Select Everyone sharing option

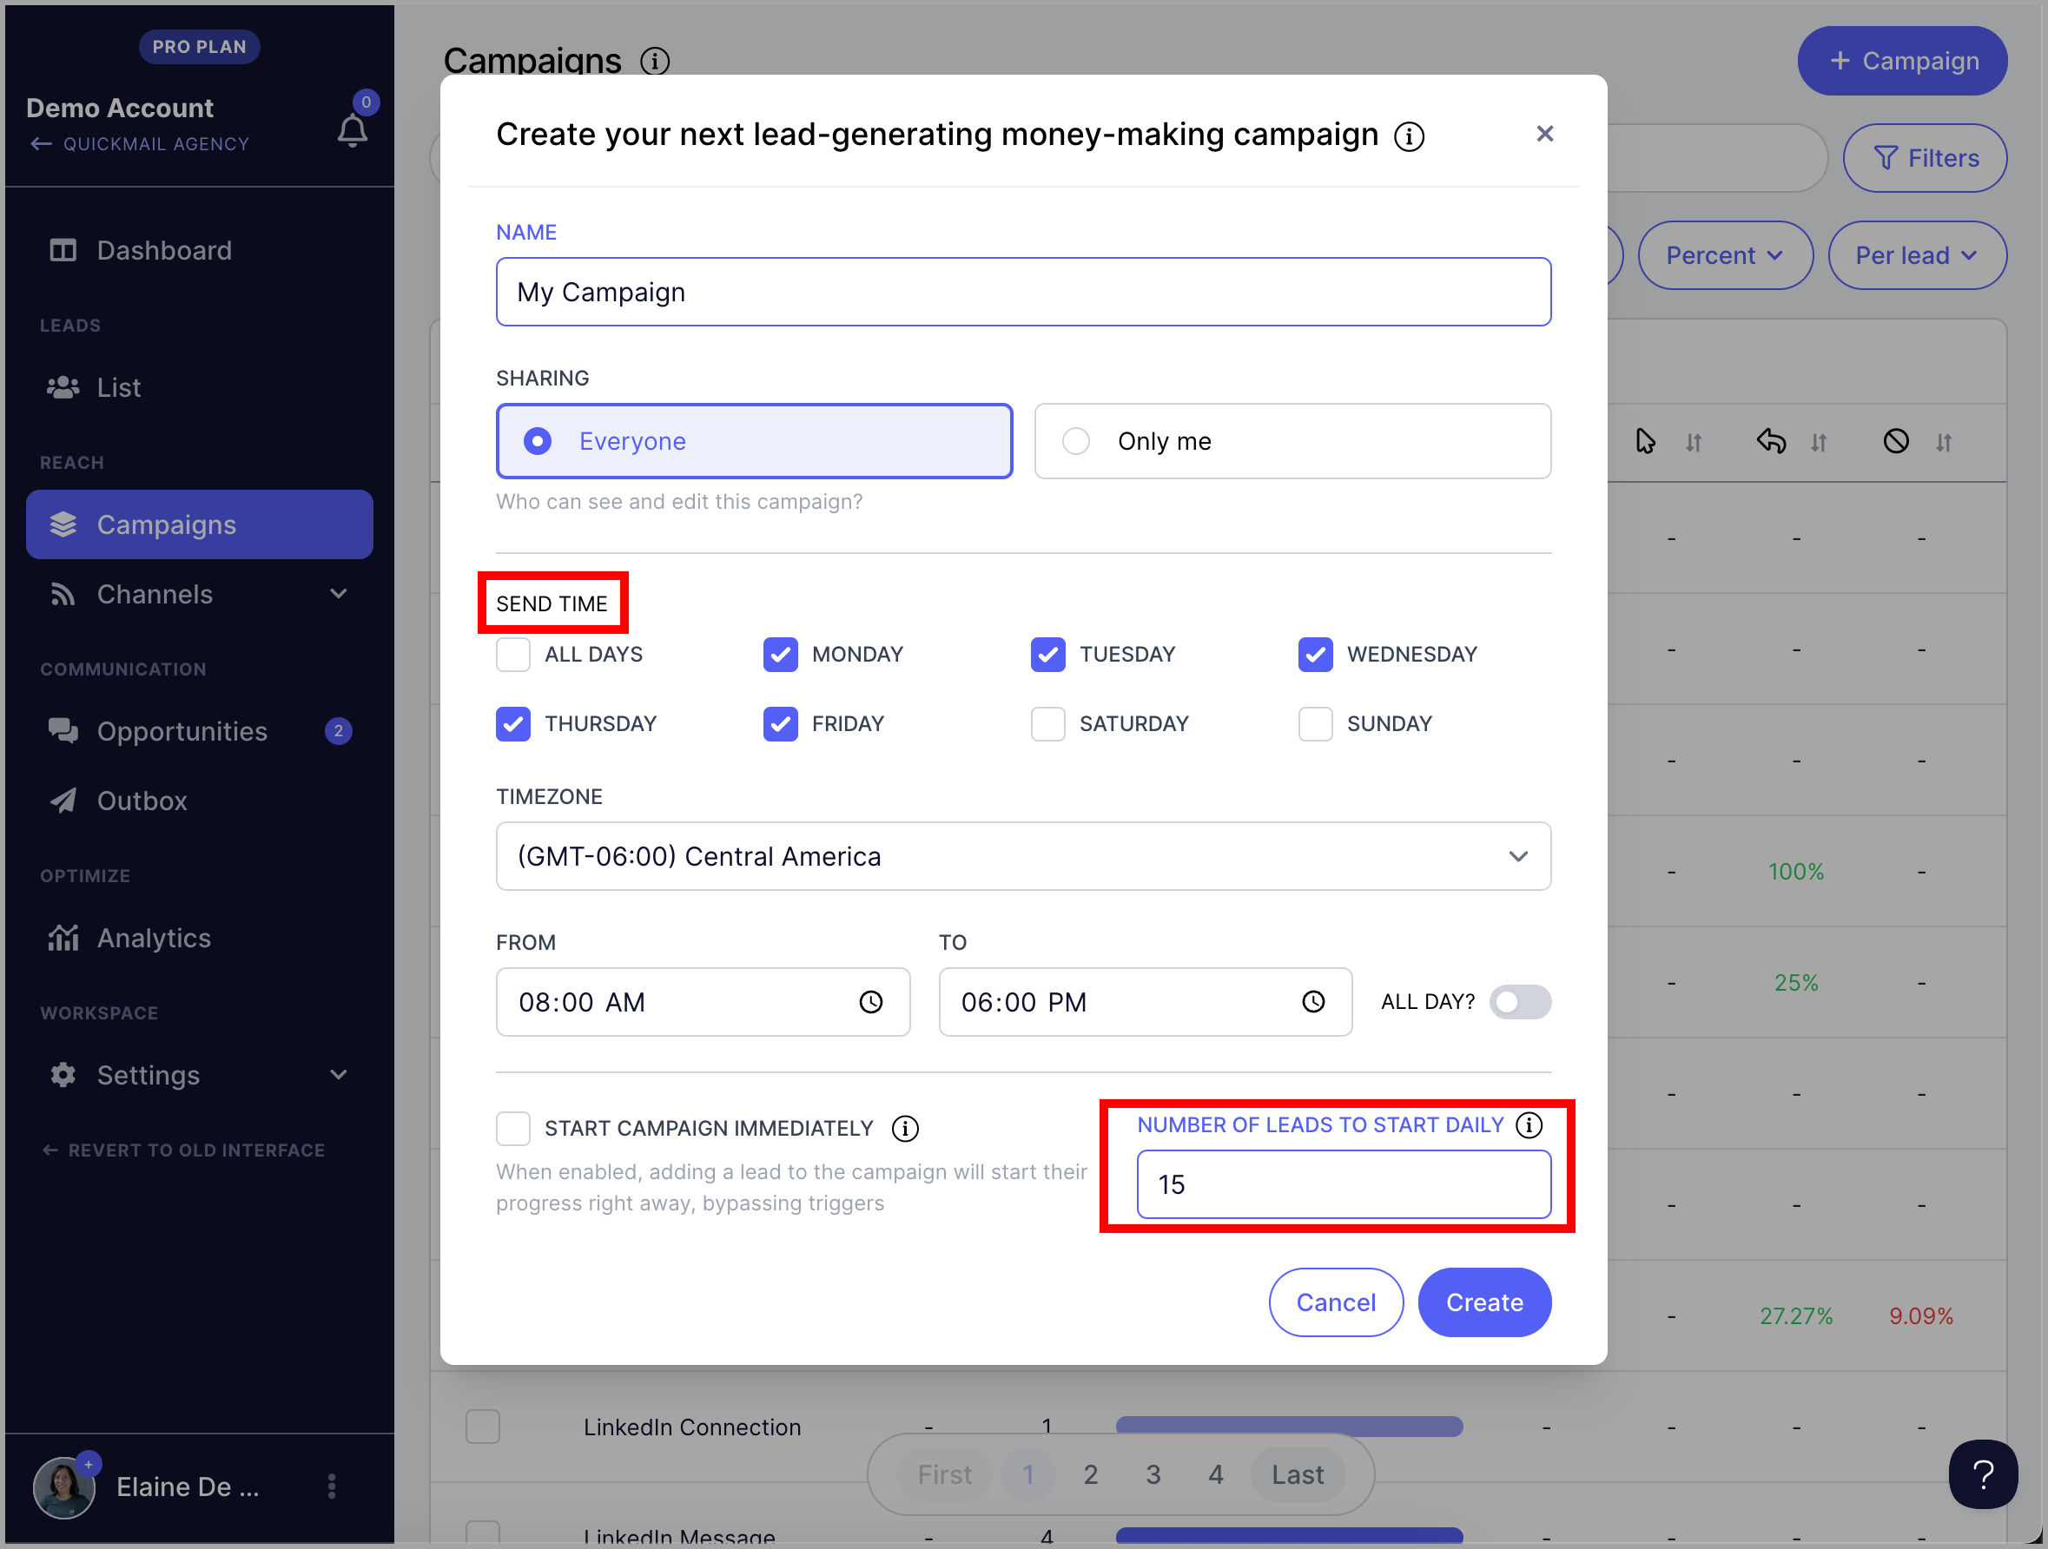pyautogui.click(x=754, y=441)
